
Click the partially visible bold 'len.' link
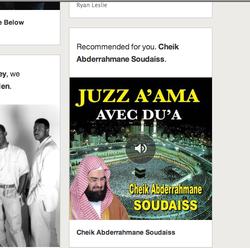pyautogui.click(x=6, y=86)
